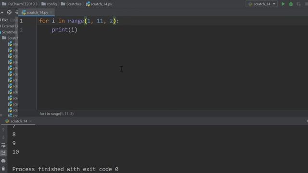Select Scratches and Consoles tree node

click(x=9, y=32)
